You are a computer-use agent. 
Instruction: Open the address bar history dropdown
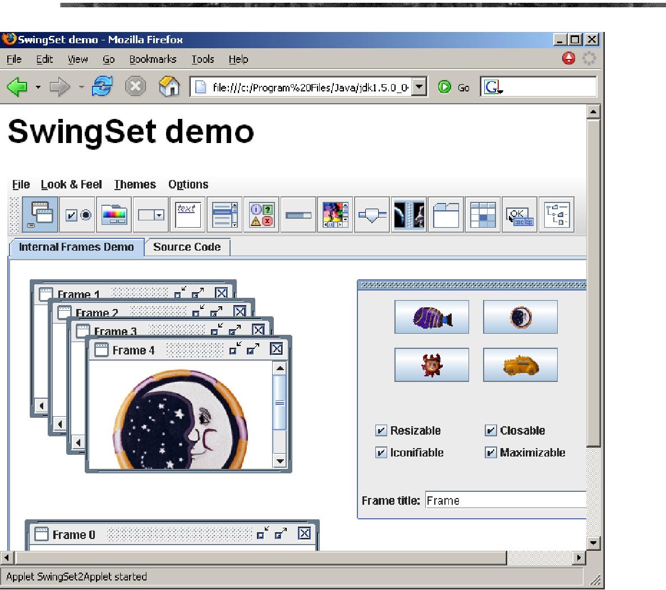point(419,87)
